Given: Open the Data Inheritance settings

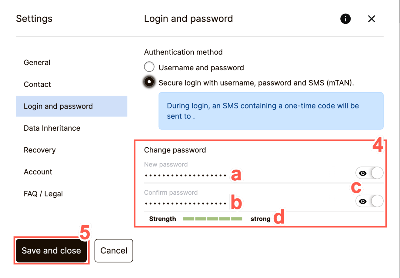Looking at the screenshot, I should pos(52,128).
